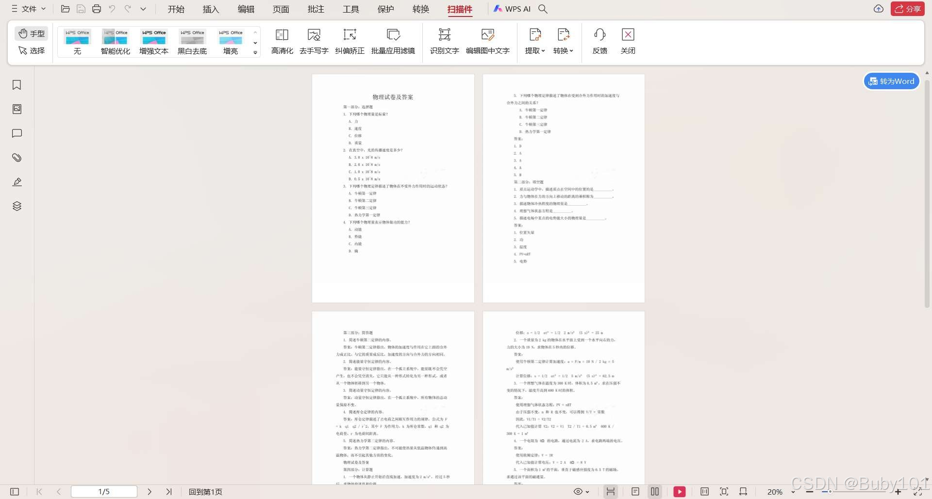Click the undo arrow icon

click(112, 9)
